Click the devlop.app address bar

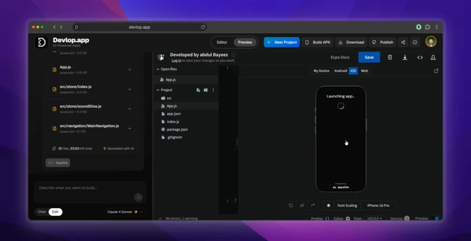coord(139,27)
